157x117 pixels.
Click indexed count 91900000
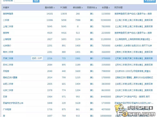click(x=106, y=20)
